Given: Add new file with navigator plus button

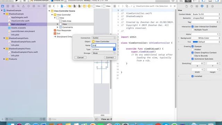Looking at the screenshot, I should tap(2, 119).
